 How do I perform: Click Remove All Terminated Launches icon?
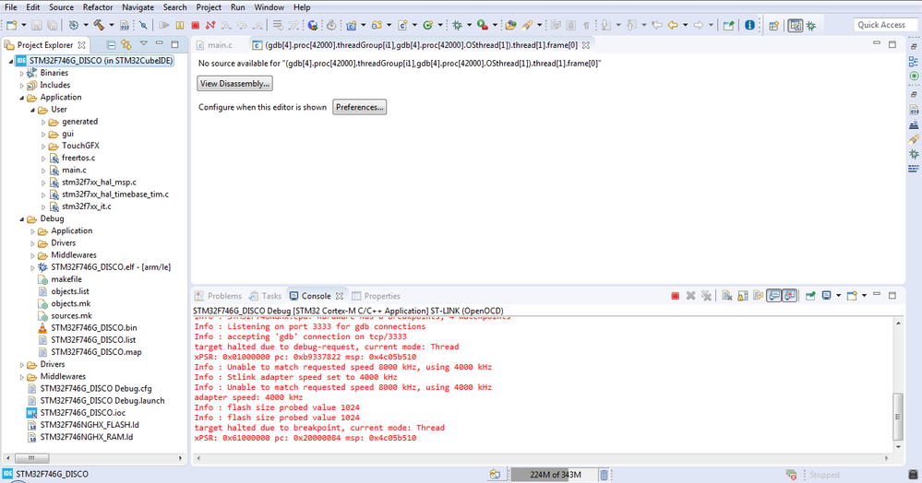[x=706, y=296]
